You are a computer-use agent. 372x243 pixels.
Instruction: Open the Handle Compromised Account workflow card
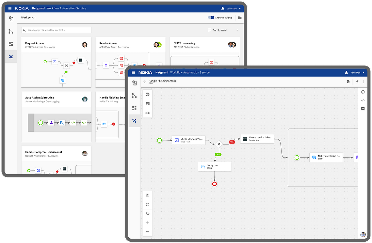[x=57, y=160]
